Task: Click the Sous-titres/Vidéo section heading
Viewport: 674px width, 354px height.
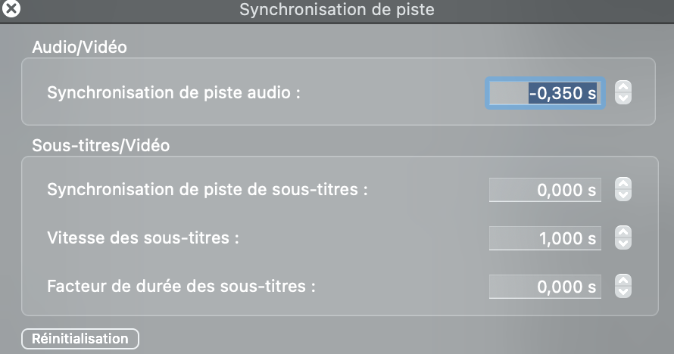Action: click(x=101, y=146)
